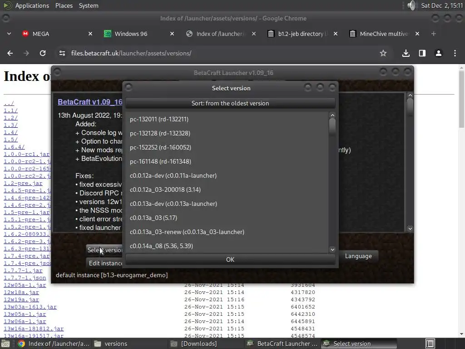Viewport: 465px width, 349px height.
Task: Toggle Chrome side panel icon
Action: click(x=422, y=53)
